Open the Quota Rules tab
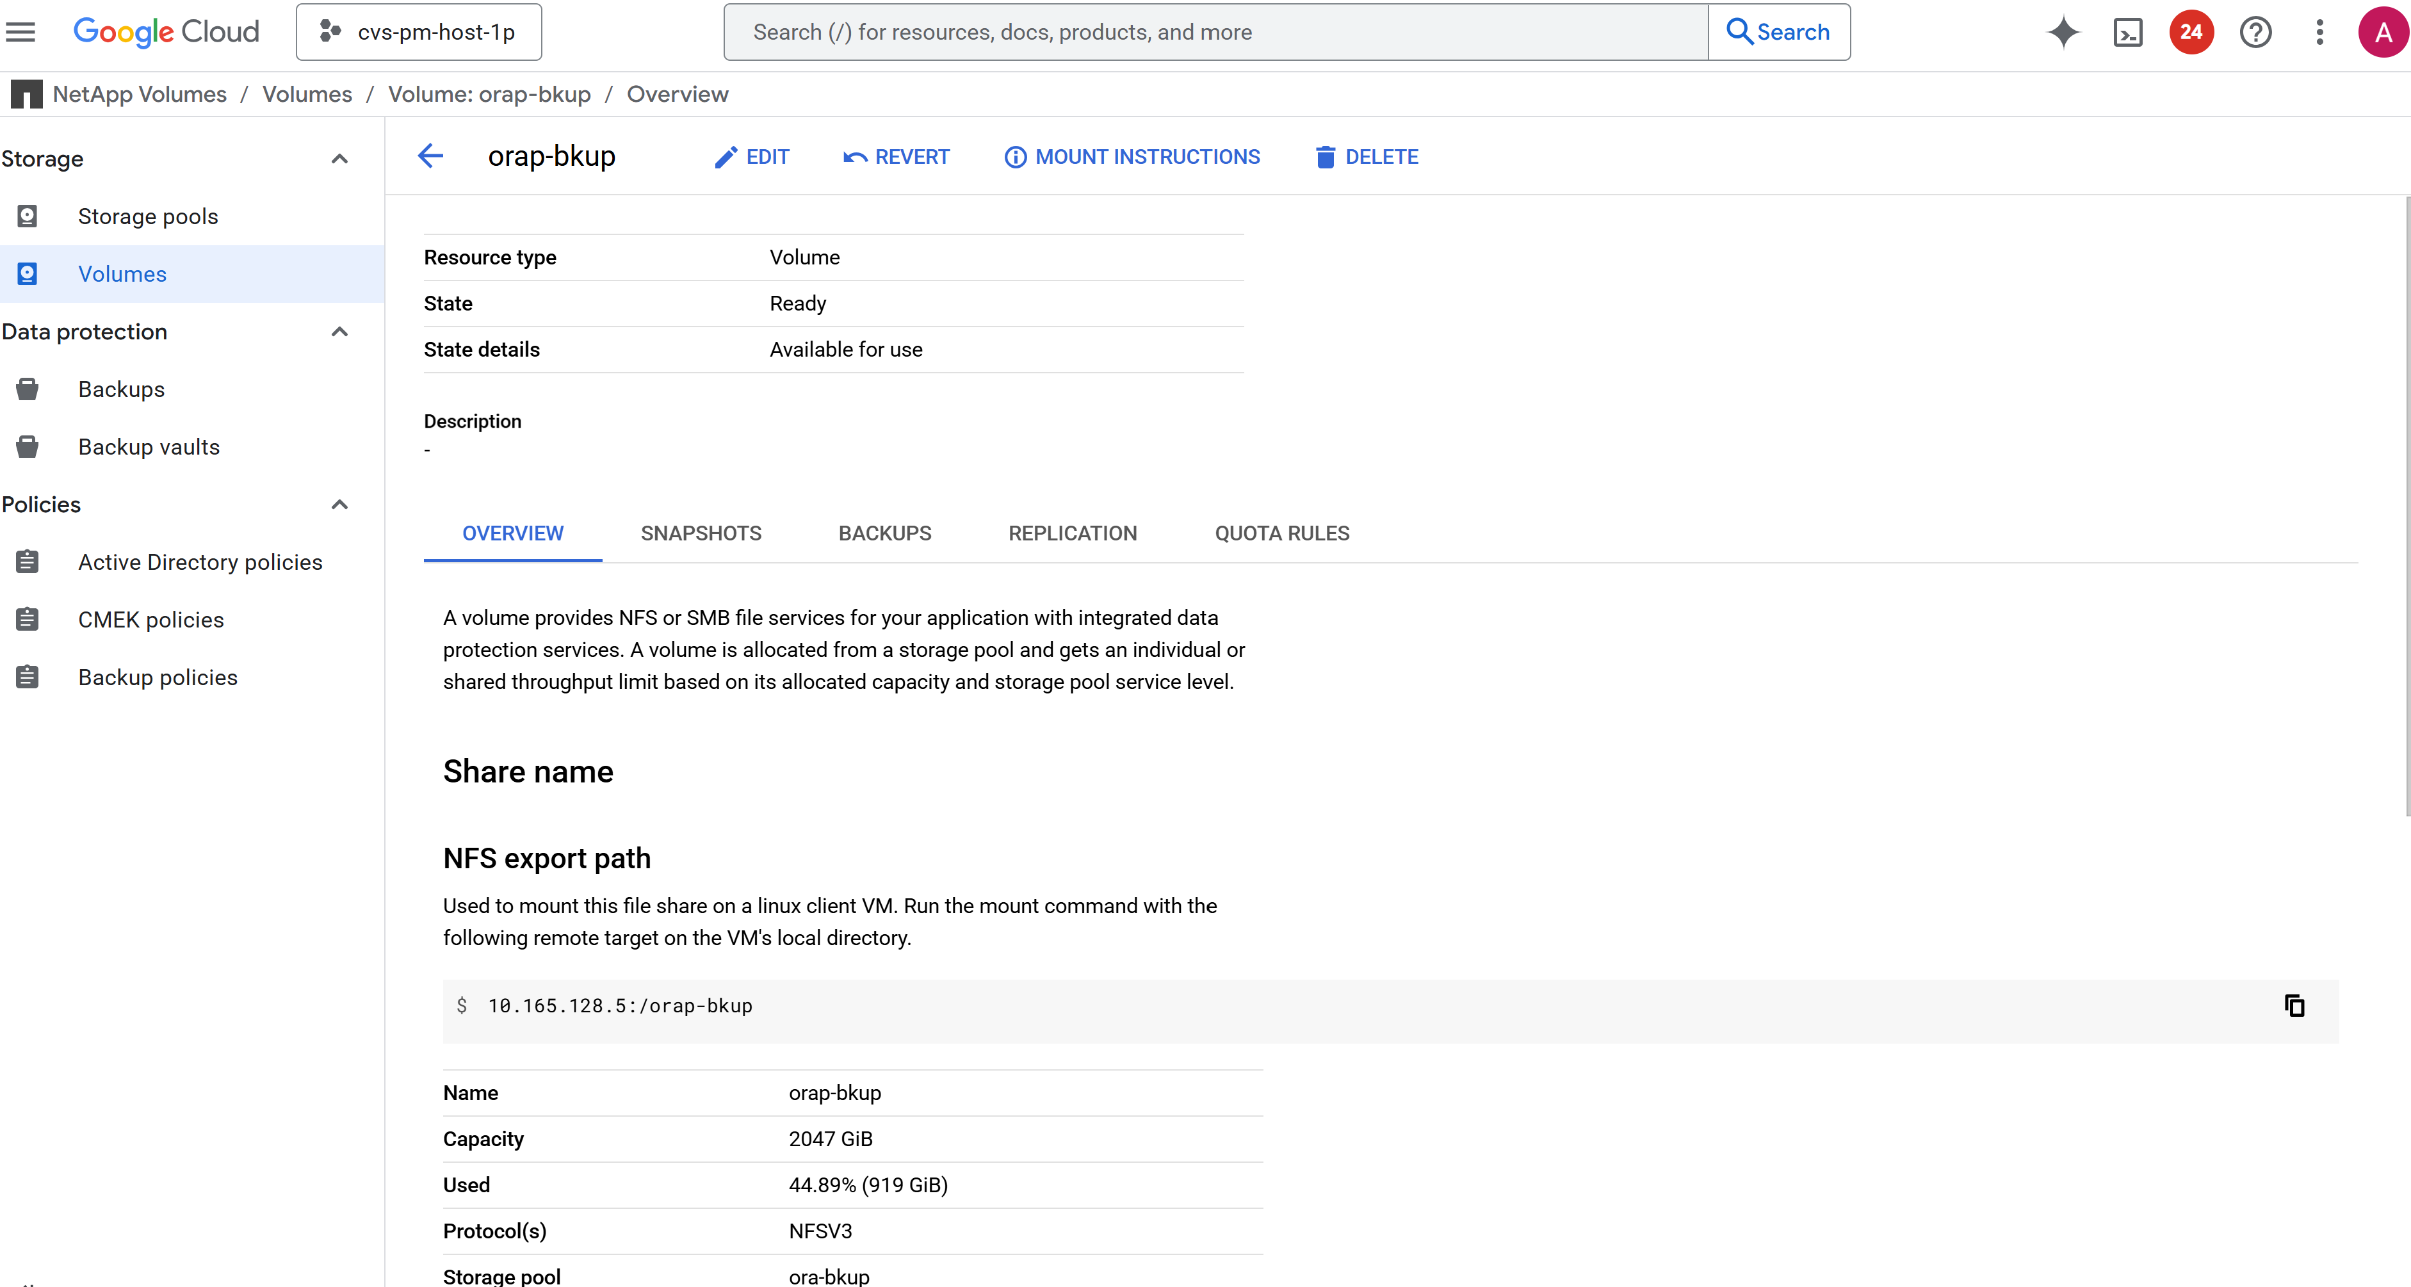The image size is (2411, 1287). click(1281, 533)
